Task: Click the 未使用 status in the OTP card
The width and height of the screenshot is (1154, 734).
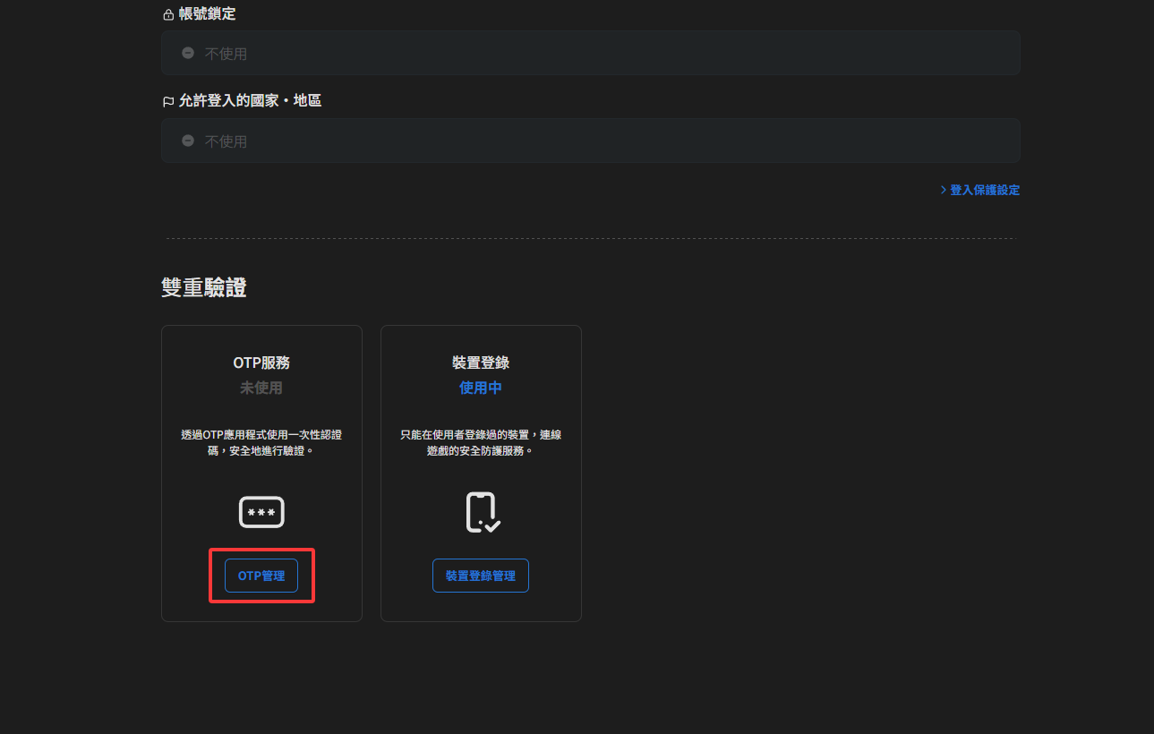Action: [x=261, y=388]
